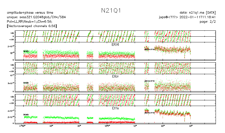This screenshot has height=133, width=225.
Task: Click the J2015+3710 label in EfYs panel
Action: (x=150, y=113)
